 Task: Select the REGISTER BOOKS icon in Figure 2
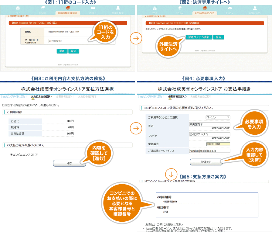click(x=205, y=8)
